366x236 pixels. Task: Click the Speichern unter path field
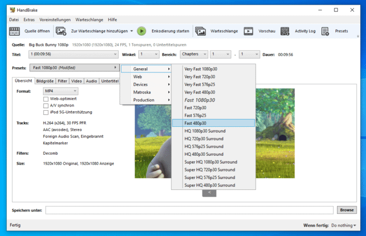(x=189, y=210)
